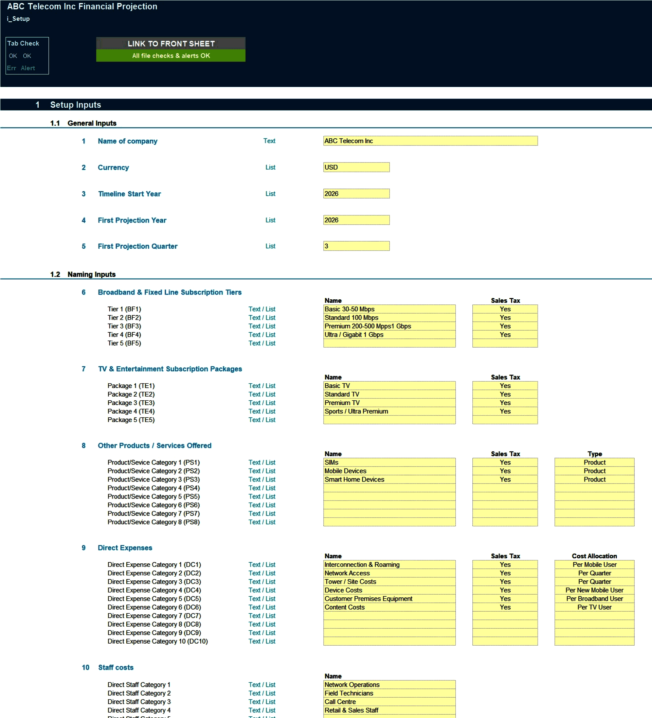Open the Type dropdown for Smart Home Devices
This screenshot has width=652, height=718.
point(594,479)
